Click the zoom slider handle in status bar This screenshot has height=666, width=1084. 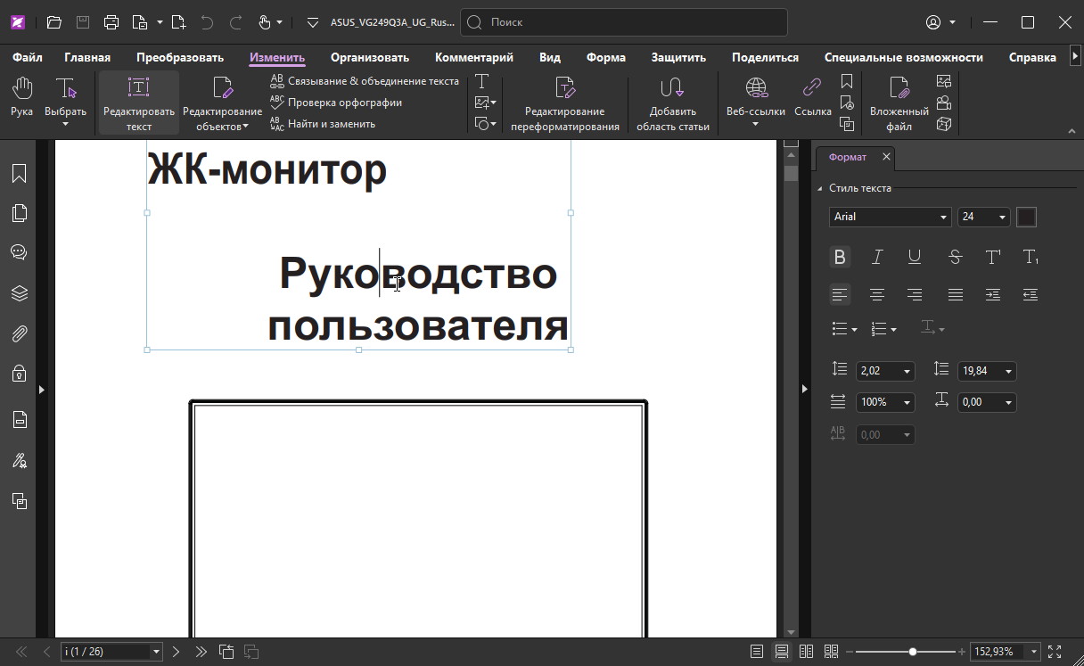coord(913,652)
